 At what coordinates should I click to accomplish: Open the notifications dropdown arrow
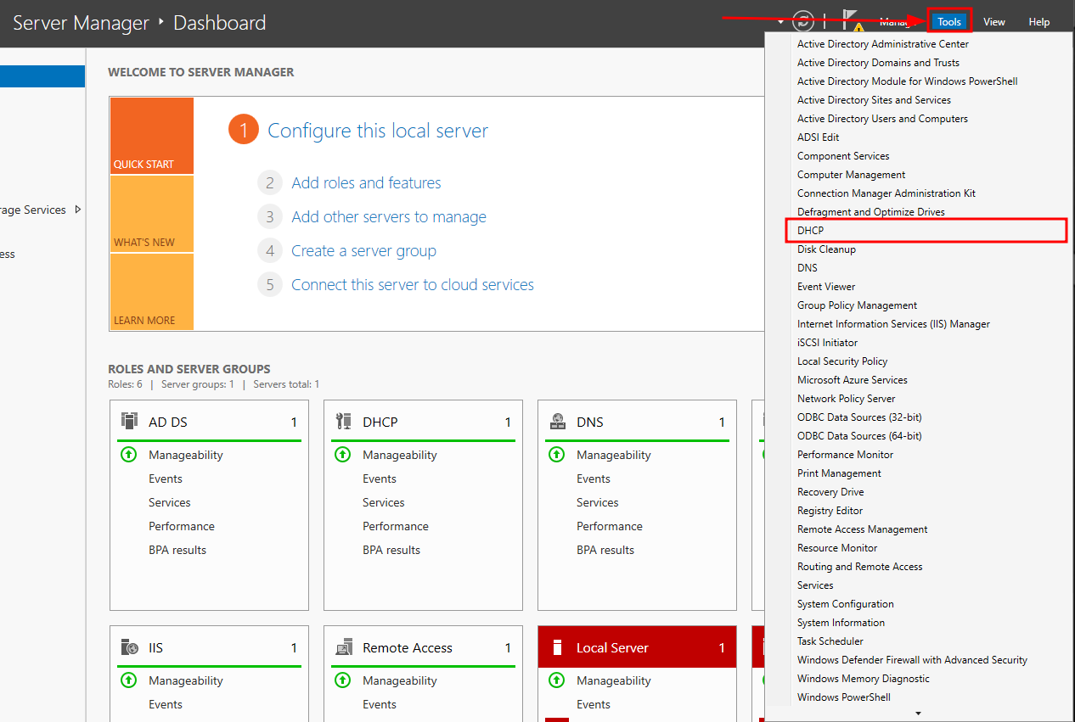click(780, 22)
